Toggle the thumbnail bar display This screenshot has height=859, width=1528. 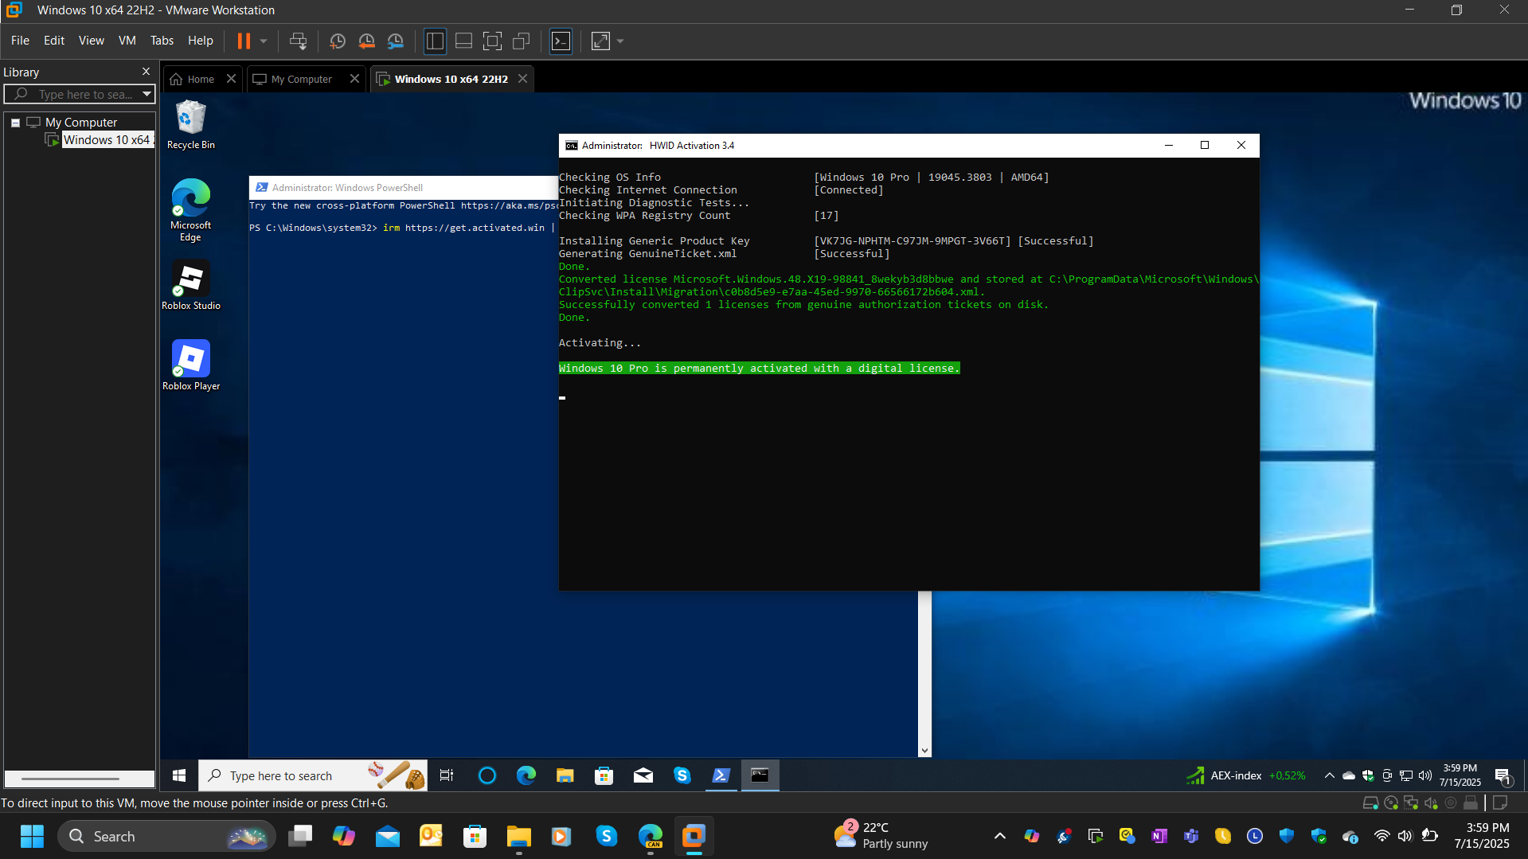pyautogui.click(x=463, y=41)
